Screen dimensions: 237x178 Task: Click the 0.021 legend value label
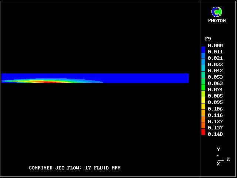tap(215, 58)
